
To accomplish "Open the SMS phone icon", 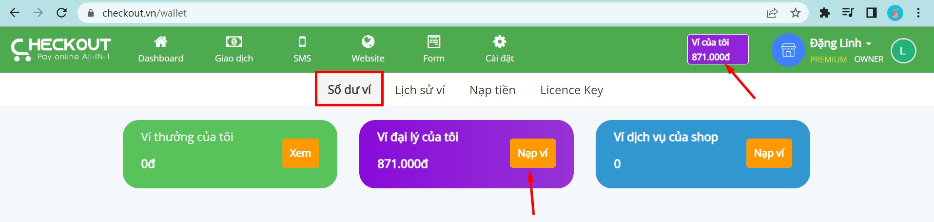I will 302,41.
